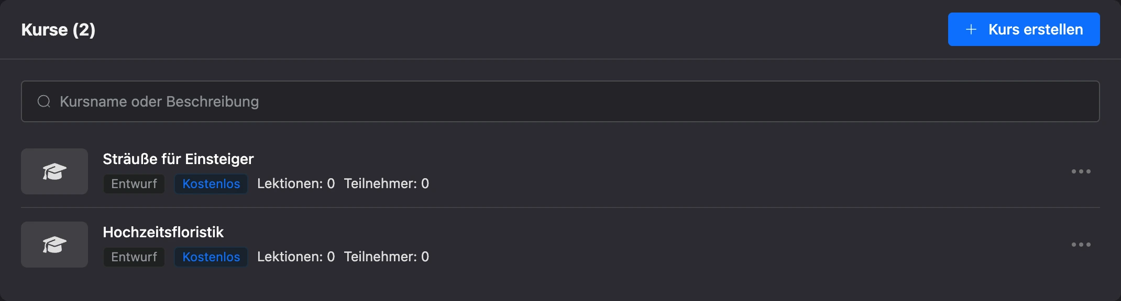
Task: Click graduation cap icon for Hochzeitsfloristik
Action: pyautogui.click(x=54, y=245)
